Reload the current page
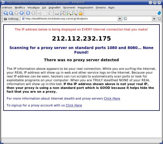 coord(28,13)
